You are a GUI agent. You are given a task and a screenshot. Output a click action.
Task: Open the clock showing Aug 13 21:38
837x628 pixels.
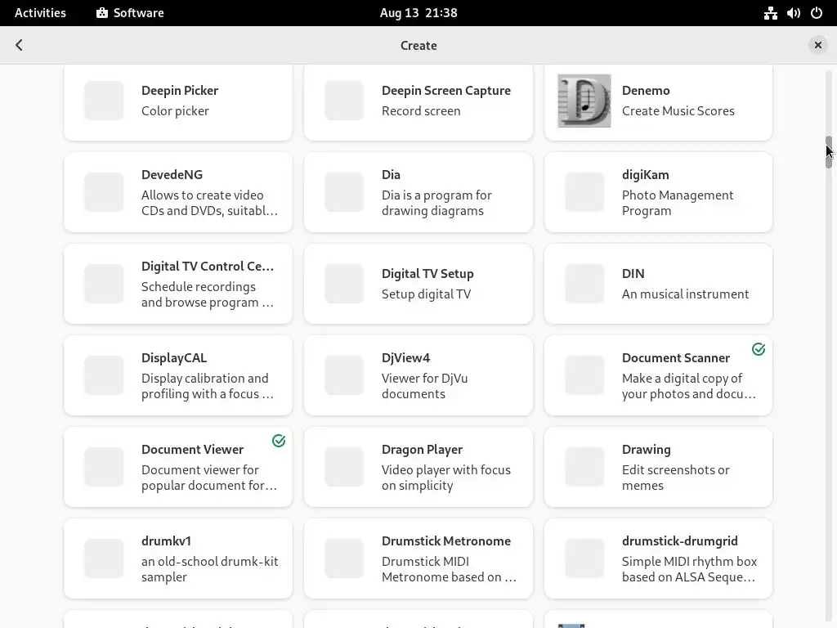[418, 13]
